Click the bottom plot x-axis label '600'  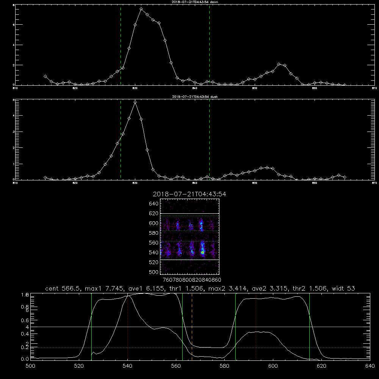click(x=273, y=366)
